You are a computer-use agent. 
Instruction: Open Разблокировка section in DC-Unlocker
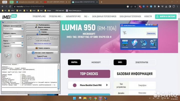pyautogui.click(x=43, y=25)
